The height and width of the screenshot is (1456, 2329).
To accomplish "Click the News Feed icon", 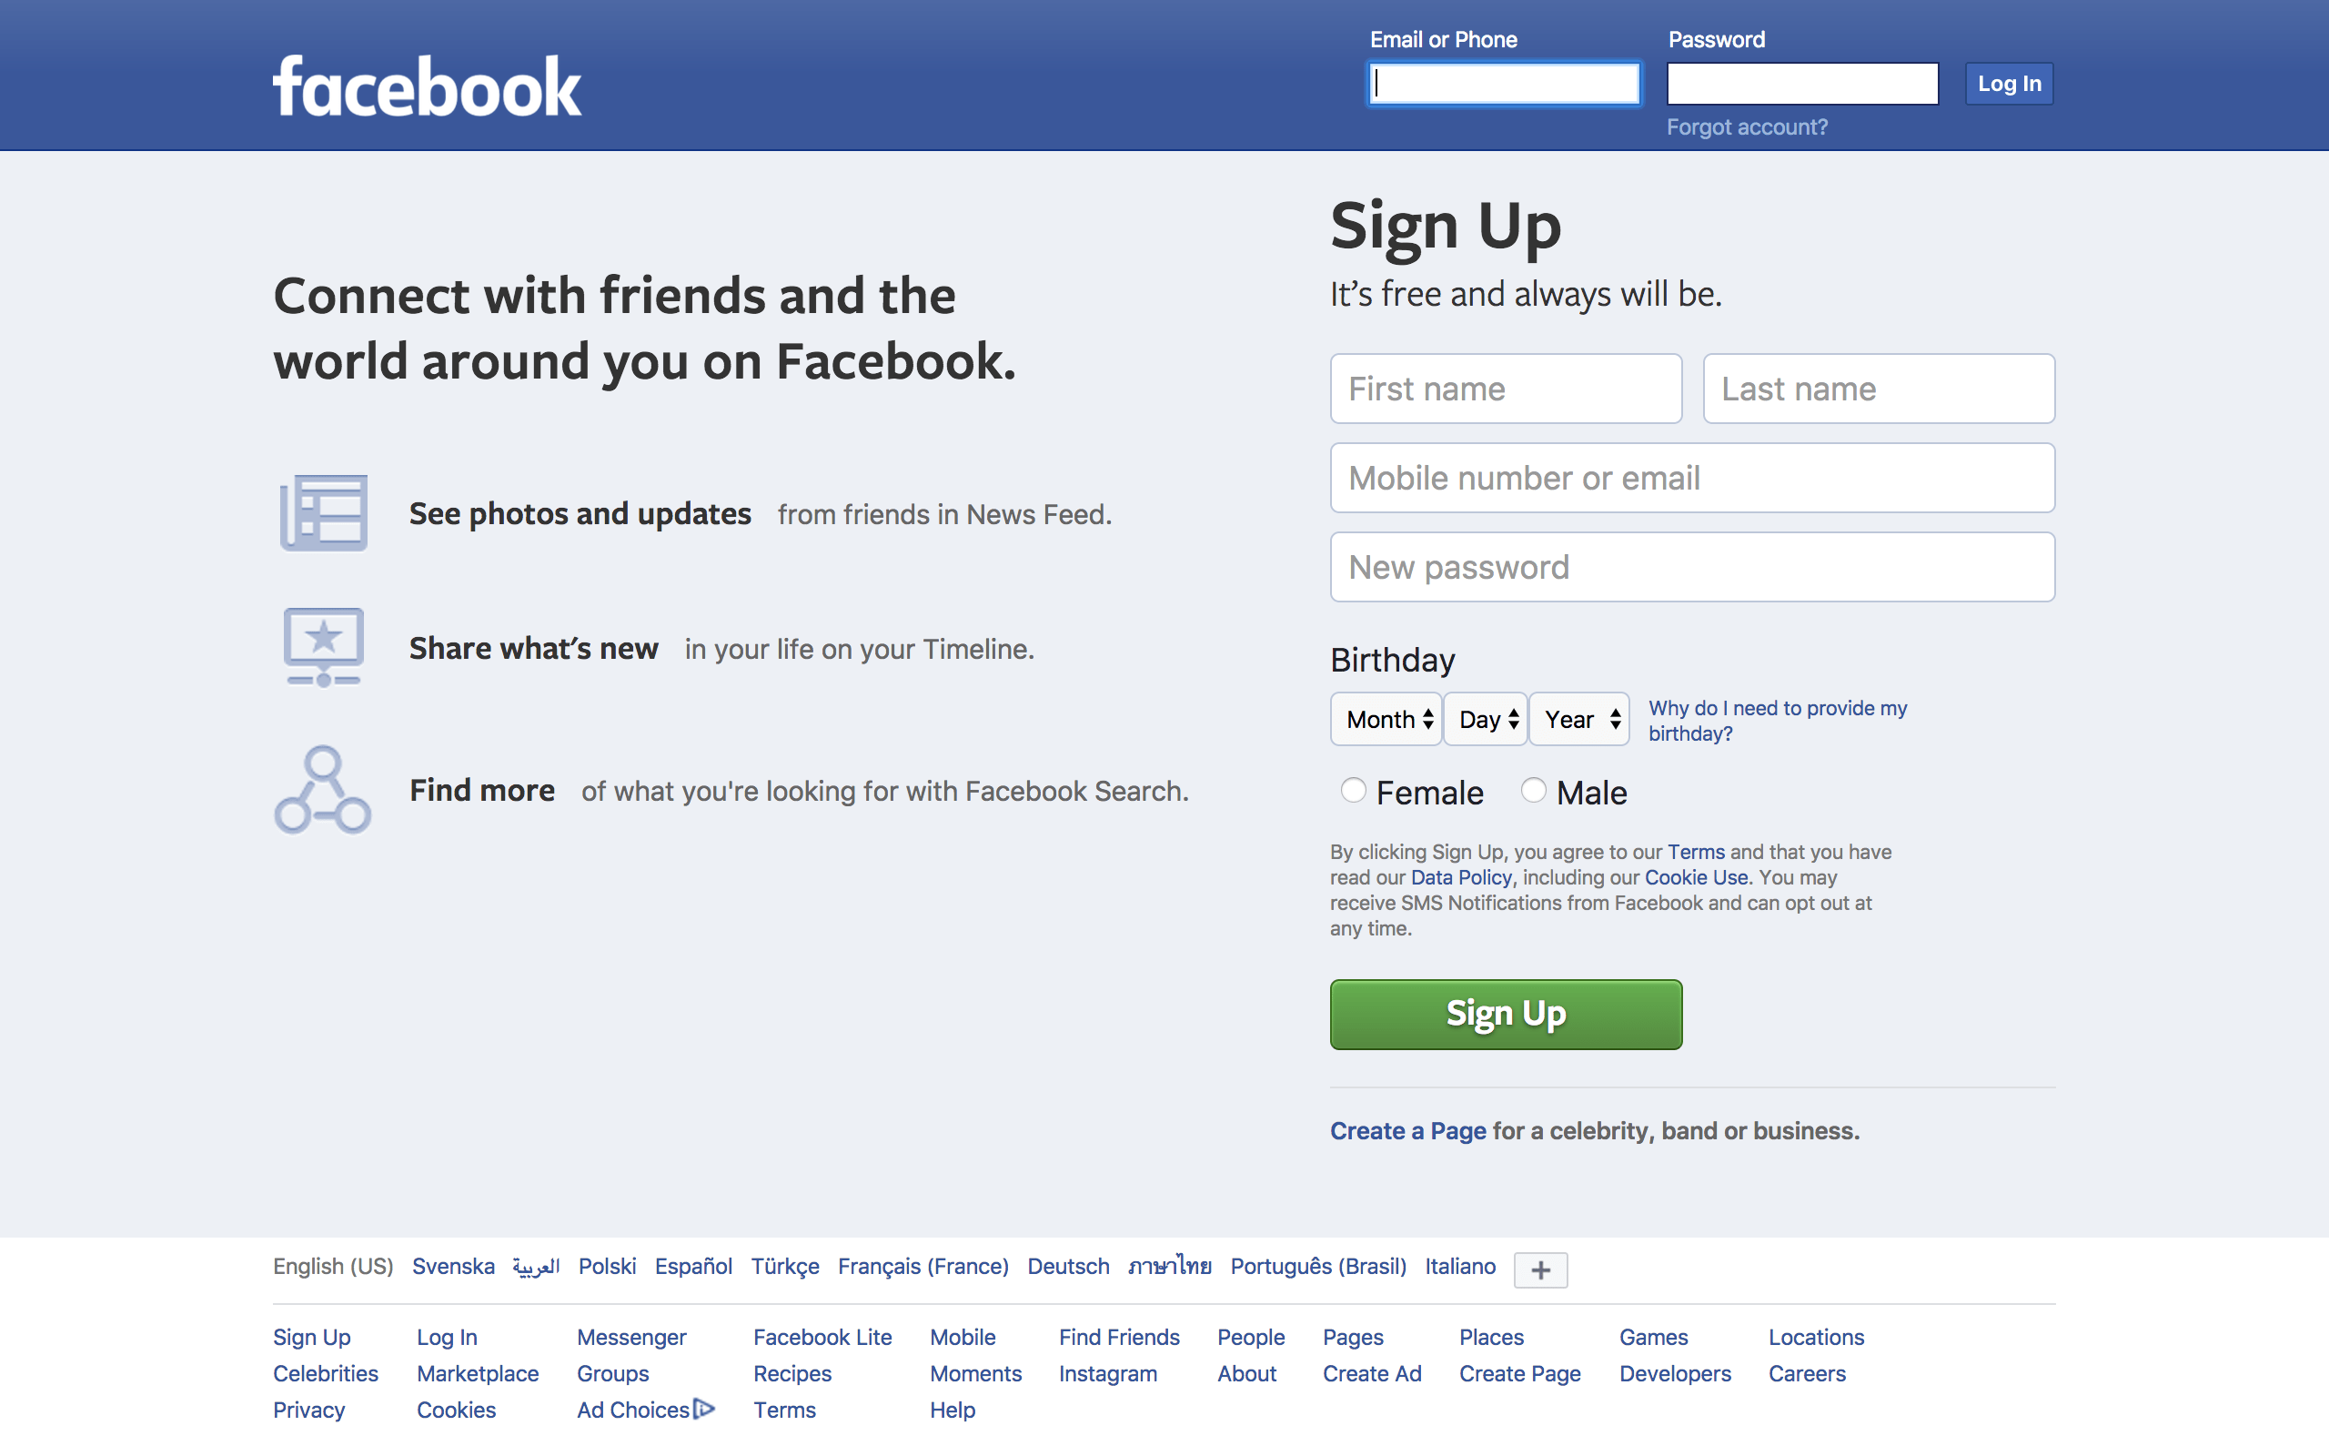I will point(323,512).
